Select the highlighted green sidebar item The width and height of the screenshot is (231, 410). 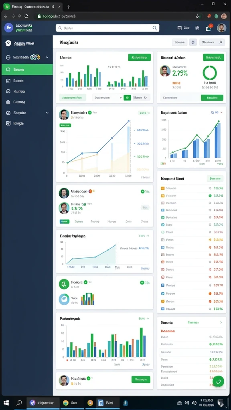[27, 70]
